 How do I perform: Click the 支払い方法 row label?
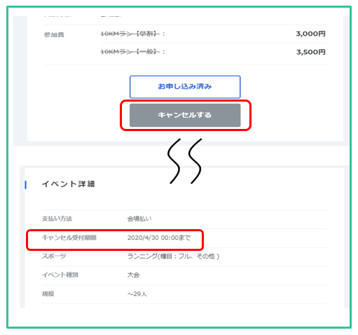57,219
